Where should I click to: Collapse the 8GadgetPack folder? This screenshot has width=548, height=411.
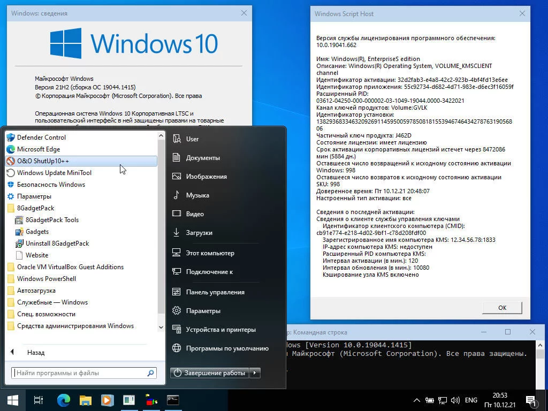point(35,208)
